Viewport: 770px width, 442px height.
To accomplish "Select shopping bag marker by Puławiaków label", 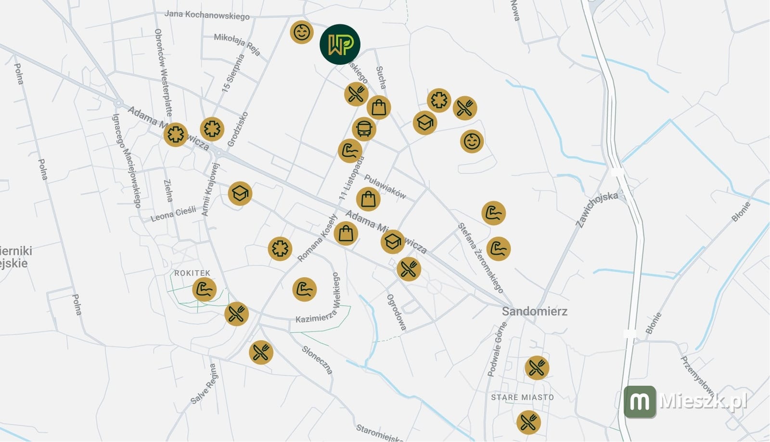I will (x=368, y=199).
